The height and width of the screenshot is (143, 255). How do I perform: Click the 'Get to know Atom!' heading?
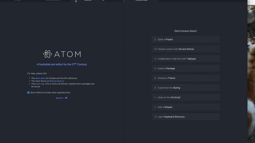click(x=185, y=31)
